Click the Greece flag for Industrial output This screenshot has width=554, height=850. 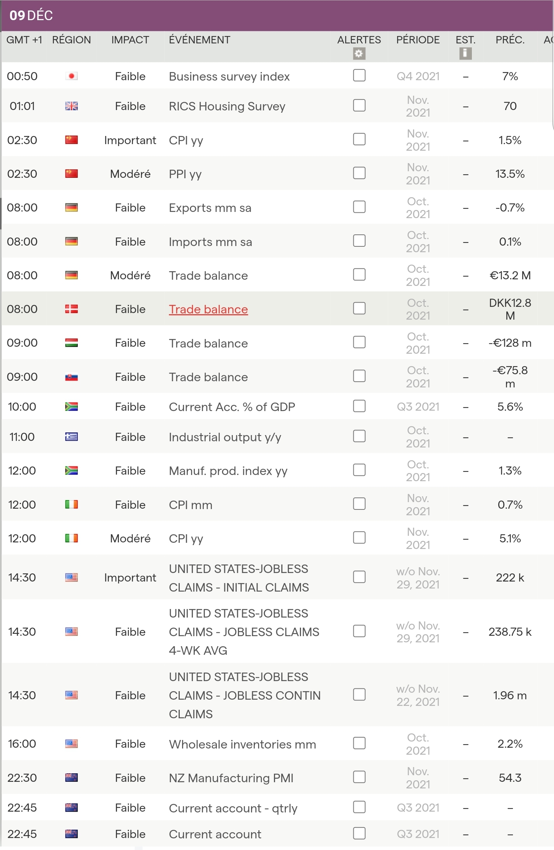click(x=71, y=437)
